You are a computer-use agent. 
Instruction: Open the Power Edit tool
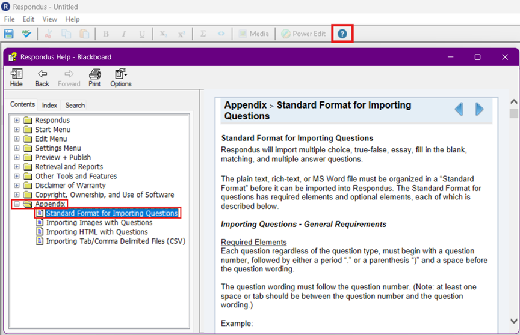pyautogui.click(x=303, y=34)
